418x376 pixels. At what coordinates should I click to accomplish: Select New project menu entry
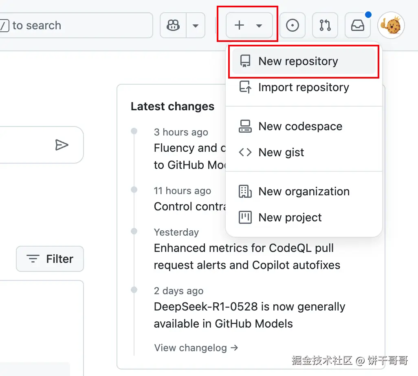(304, 218)
